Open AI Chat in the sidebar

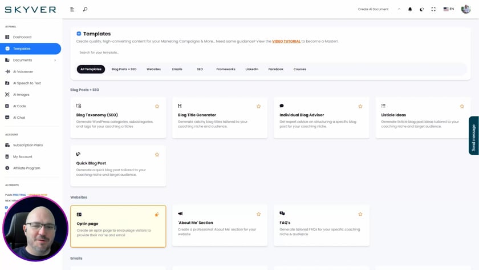pos(19,118)
